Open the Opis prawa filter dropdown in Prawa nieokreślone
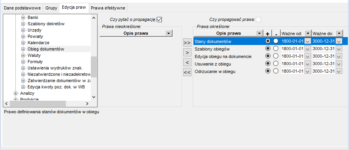 tap(169, 34)
